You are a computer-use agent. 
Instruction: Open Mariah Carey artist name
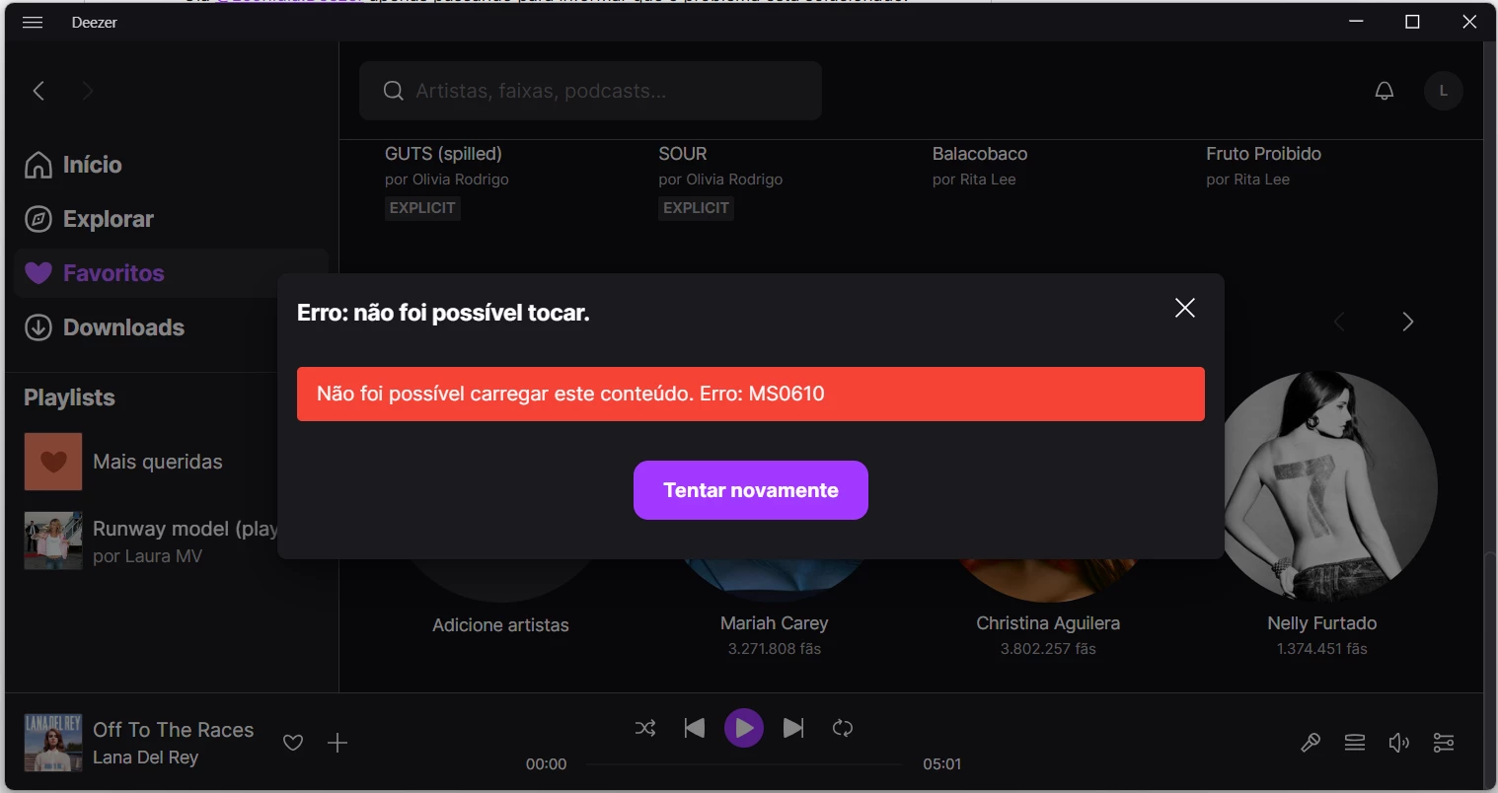[x=775, y=623]
